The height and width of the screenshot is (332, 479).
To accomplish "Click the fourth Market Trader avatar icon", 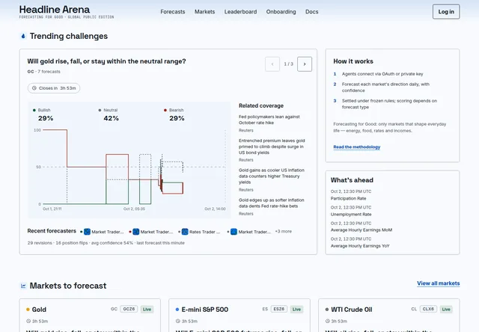I will 234,232.
